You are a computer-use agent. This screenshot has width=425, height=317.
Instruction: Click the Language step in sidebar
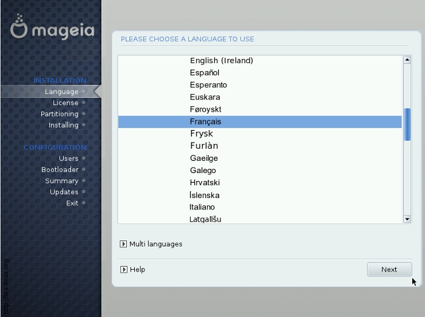[61, 92]
